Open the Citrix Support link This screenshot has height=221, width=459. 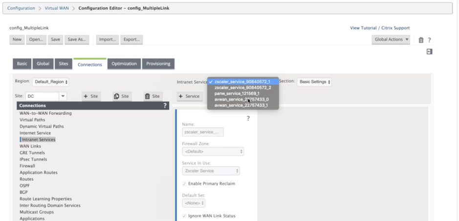(x=395, y=28)
